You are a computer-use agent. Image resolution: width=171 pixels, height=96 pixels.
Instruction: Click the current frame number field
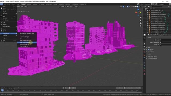click(x=119, y=88)
